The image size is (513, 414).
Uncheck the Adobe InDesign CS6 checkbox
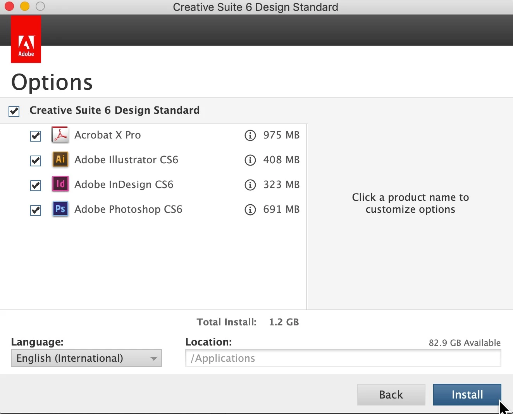36,185
